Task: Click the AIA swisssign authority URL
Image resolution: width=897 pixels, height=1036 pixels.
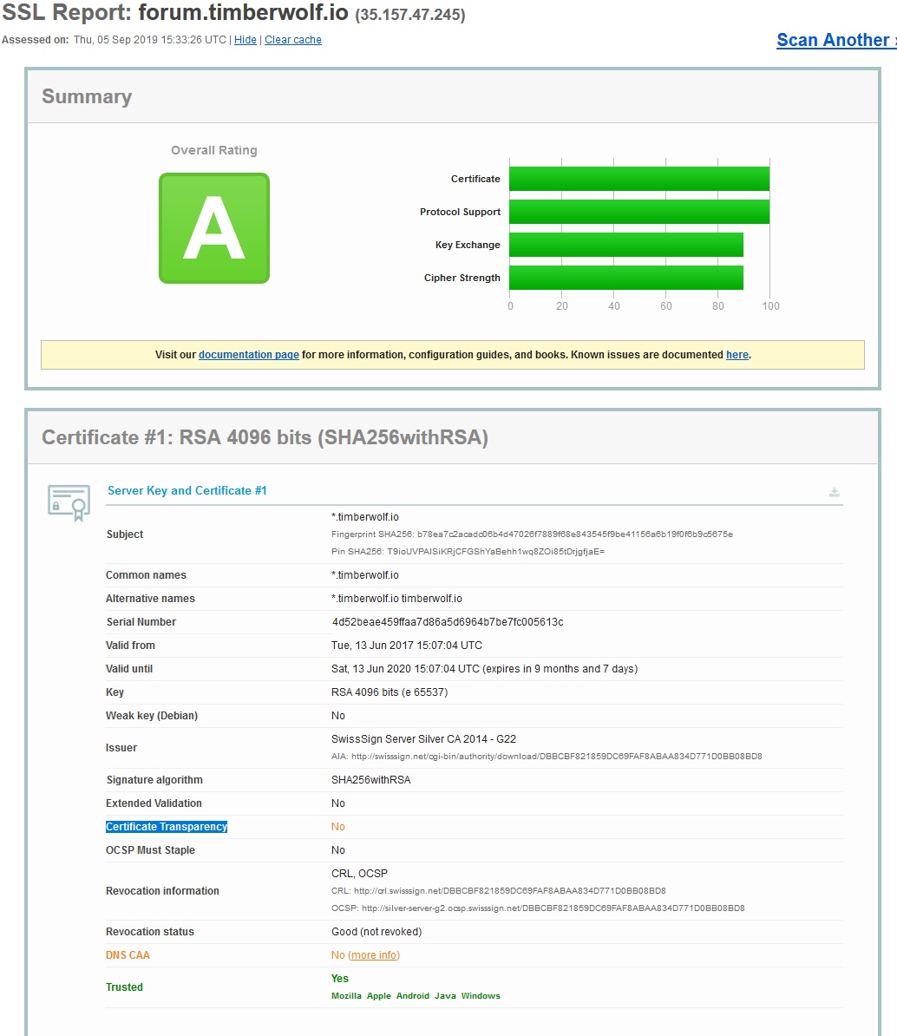Action: click(556, 757)
